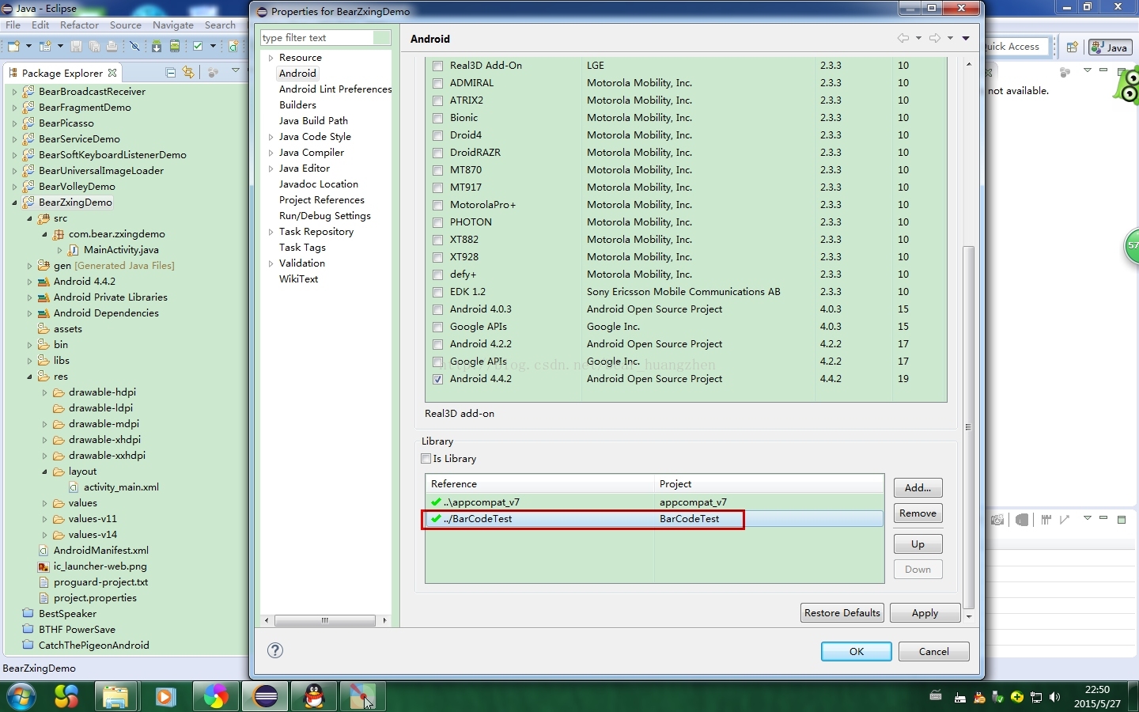The image size is (1139, 712).
Task: Click the Up button for library order
Action: (x=918, y=543)
